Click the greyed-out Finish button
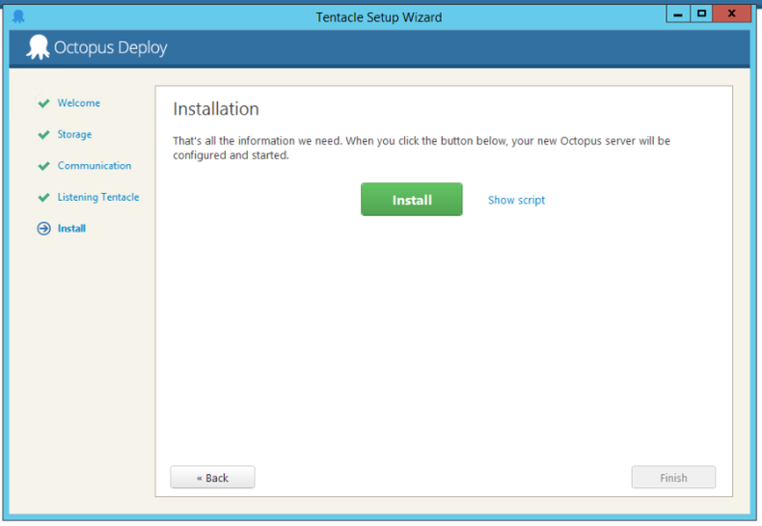Screen dimensions: 762x526 [x=673, y=478]
